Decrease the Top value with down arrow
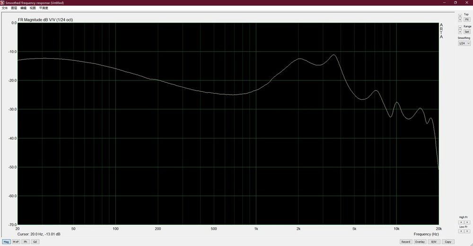 coord(460,19)
